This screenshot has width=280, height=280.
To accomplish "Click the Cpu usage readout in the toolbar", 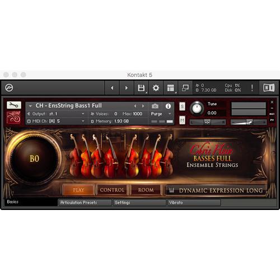I will pyautogui.click(x=232, y=86).
